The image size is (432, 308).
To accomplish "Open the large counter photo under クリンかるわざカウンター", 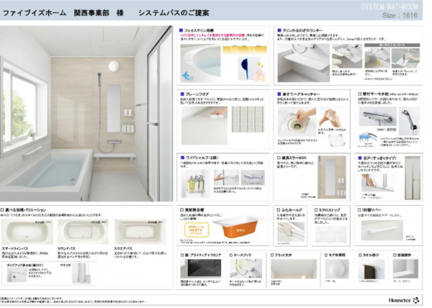I will point(303,63).
